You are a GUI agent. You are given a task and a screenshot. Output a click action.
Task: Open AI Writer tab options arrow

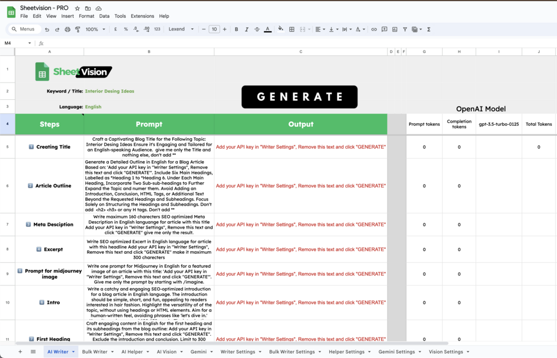point(74,351)
